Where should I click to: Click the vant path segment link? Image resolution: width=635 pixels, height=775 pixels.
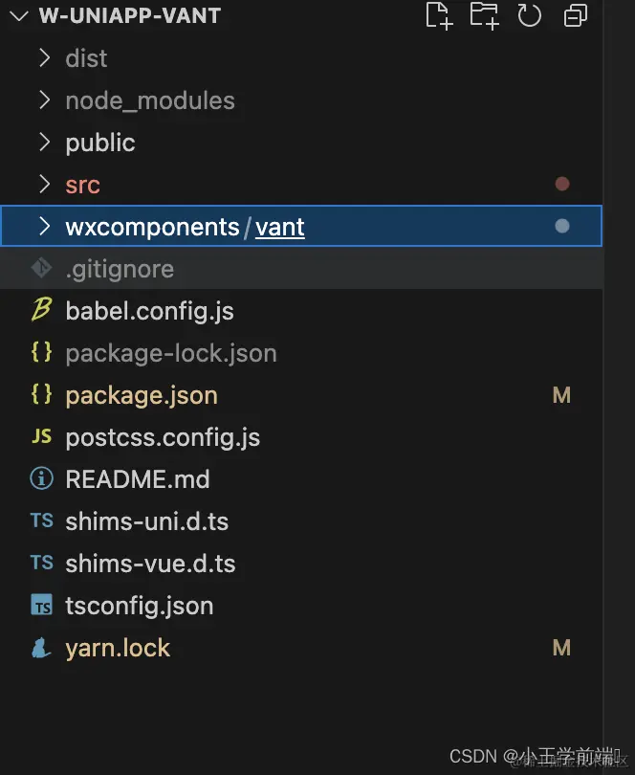(279, 227)
